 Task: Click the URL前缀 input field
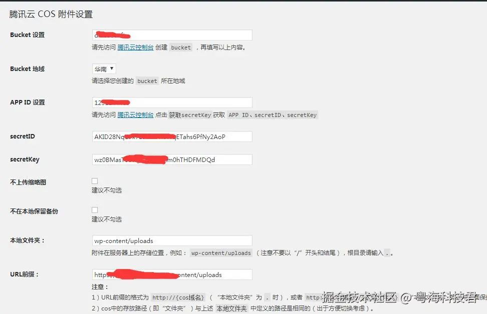tap(172, 274)
